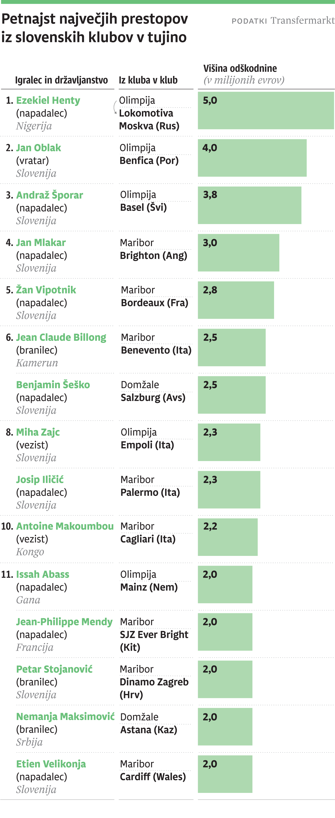Click the Transfermarkt data source label

[302, 21]
